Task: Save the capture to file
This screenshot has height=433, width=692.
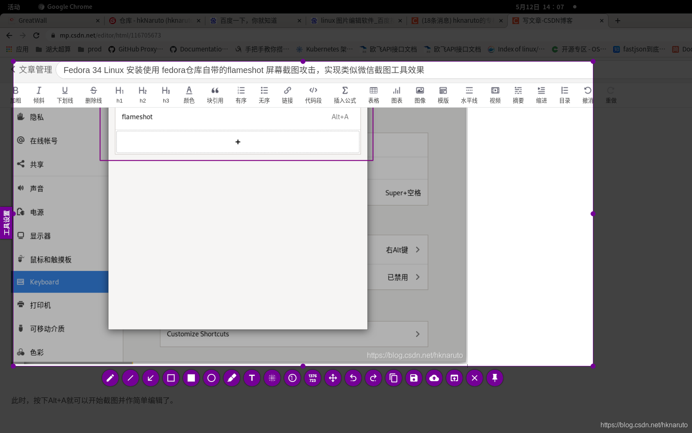Action: pos(414,378)
